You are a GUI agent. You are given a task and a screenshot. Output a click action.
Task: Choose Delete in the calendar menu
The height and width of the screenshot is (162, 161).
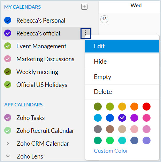pos(122,92)
